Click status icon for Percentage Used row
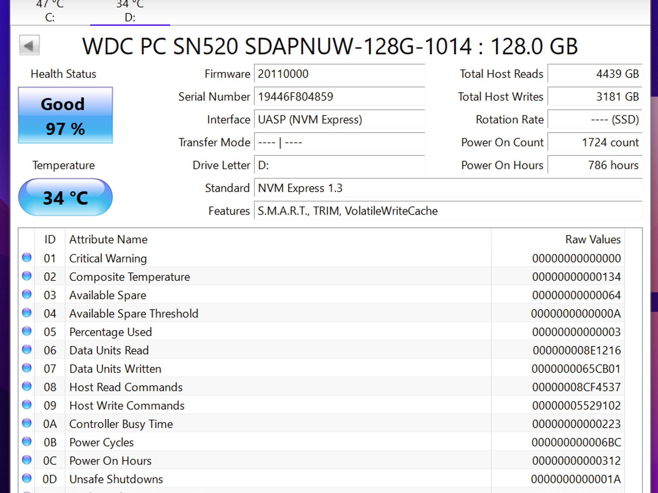 [27, 331]
